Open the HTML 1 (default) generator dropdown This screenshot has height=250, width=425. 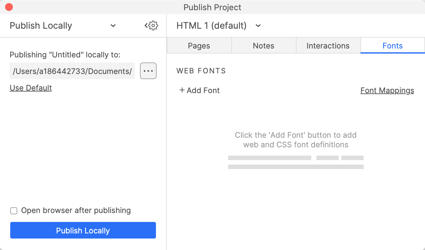[x=211, y=26]
